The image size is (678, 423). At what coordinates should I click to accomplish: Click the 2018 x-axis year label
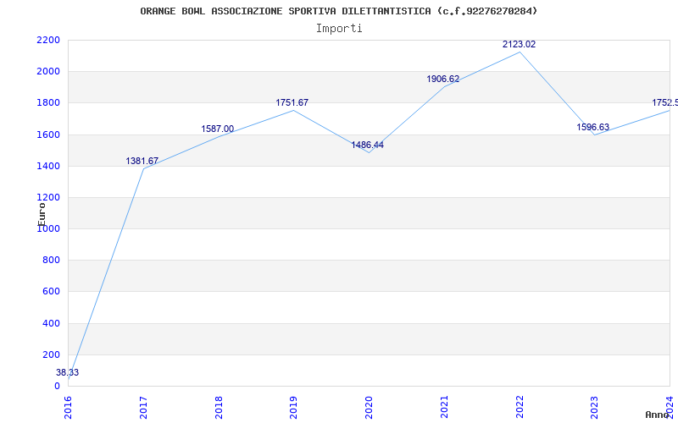[x=219, y=408]
